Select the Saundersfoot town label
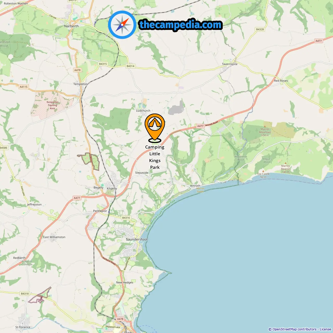This screenshot has height=333, width=333. coord(137,239)
